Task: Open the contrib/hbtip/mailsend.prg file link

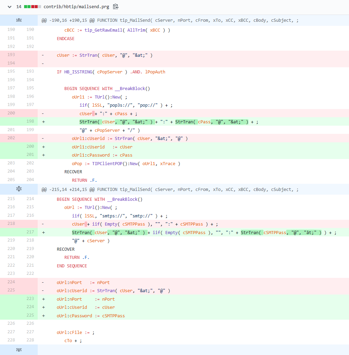Action: 76,7
